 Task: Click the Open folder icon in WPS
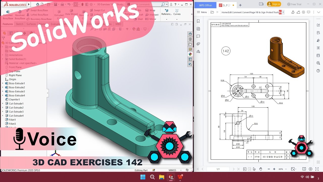(212, 12)
